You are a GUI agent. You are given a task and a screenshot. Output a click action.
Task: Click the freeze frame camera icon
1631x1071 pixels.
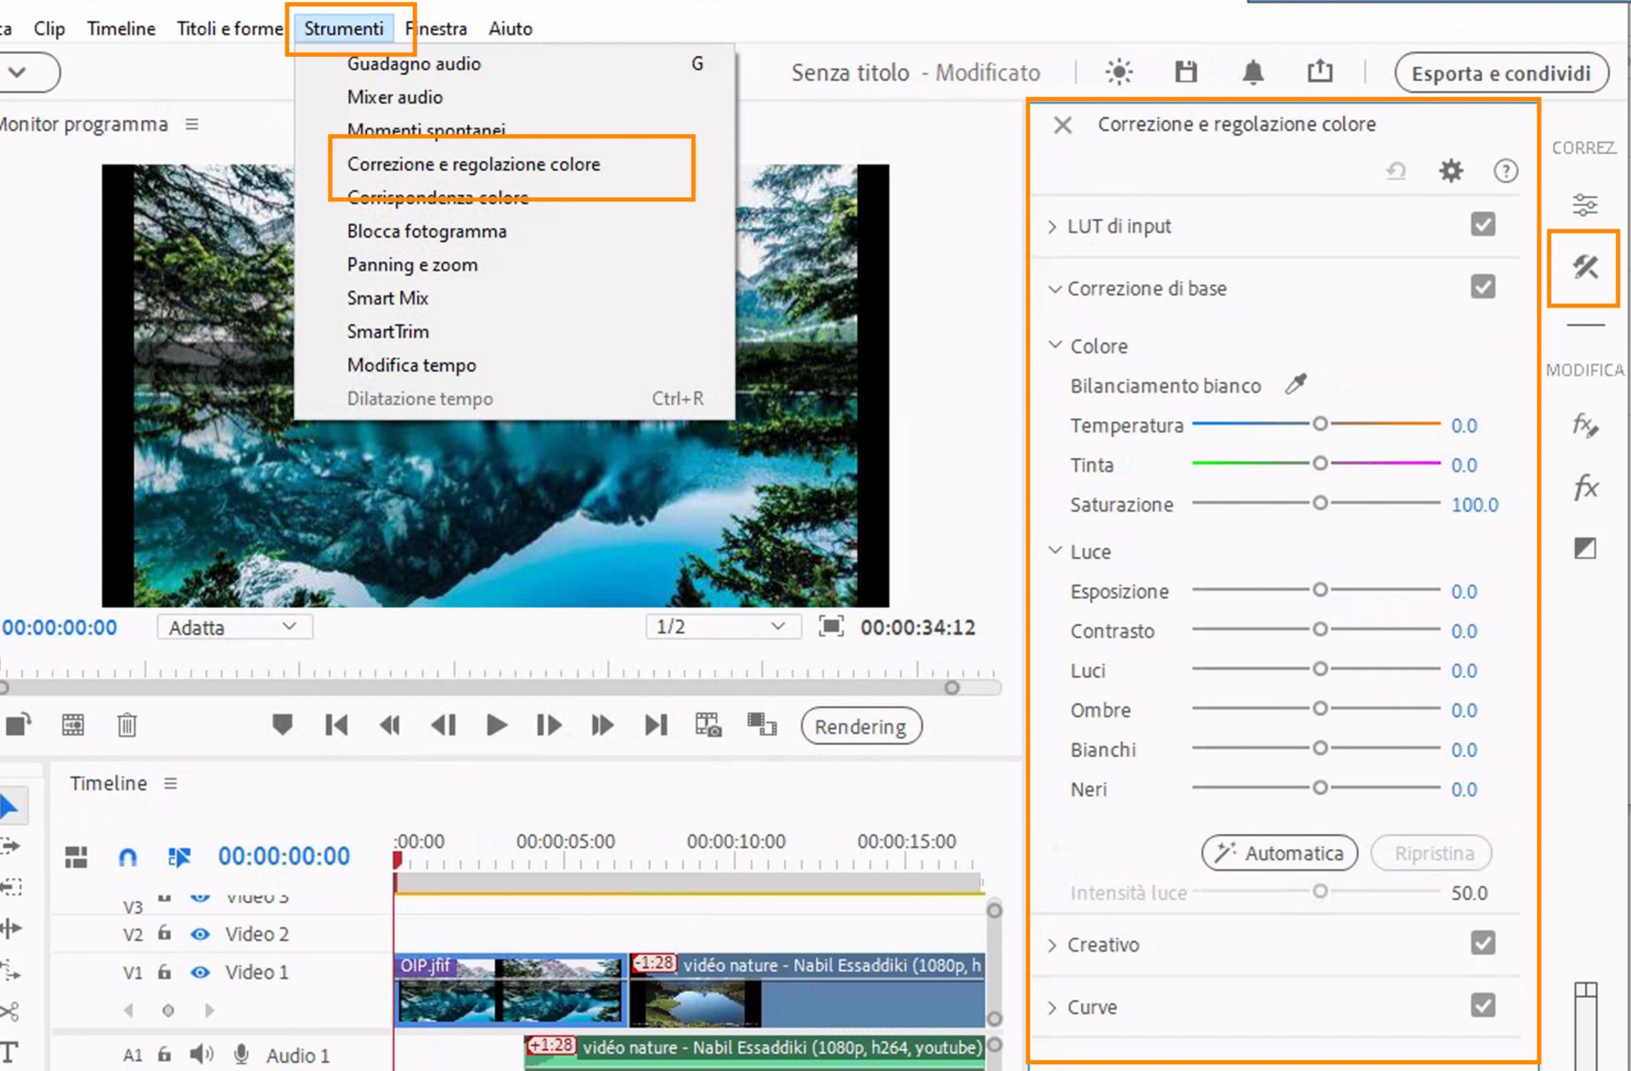pyautogui.click(x=708, y=724)
